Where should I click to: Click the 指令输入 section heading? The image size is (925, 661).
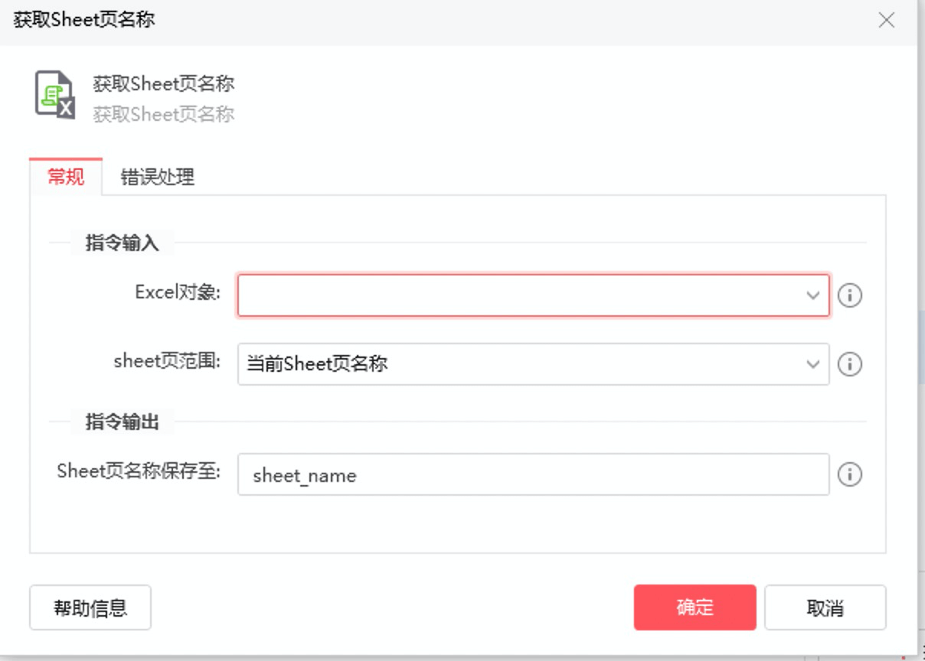(123, 243)
